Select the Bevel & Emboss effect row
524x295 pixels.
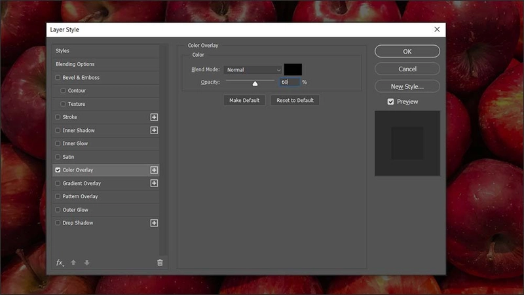tap(105, 77)
